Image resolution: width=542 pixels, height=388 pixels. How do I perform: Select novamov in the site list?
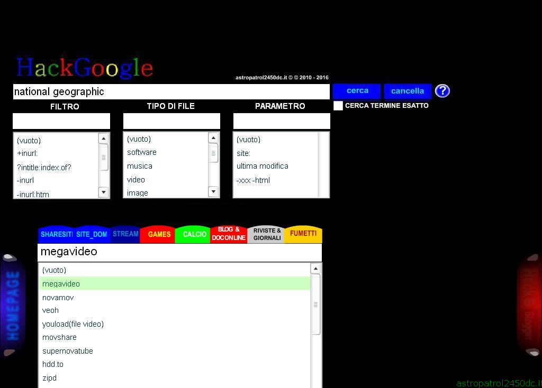(175, 298)
